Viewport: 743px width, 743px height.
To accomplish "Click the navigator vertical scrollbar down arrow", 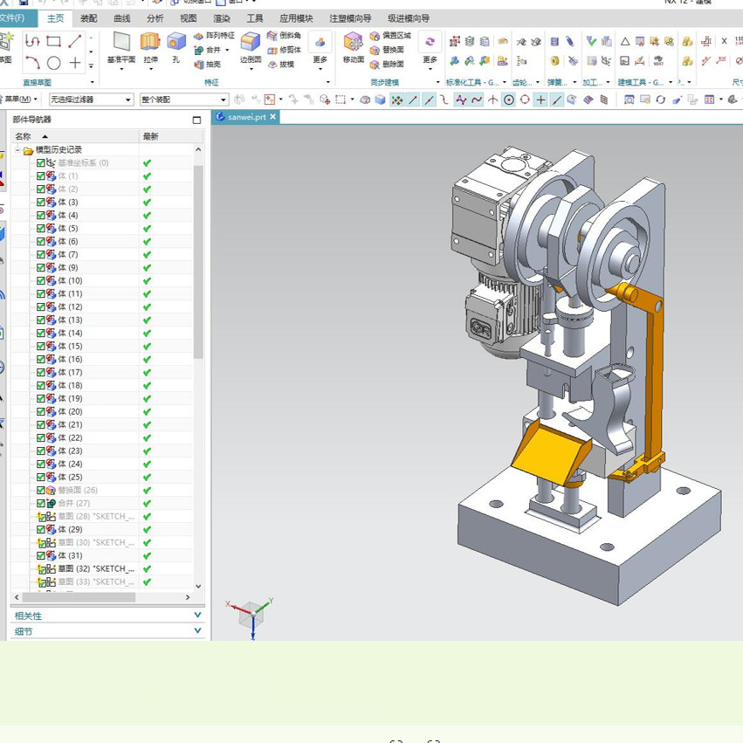I will 198,586.
